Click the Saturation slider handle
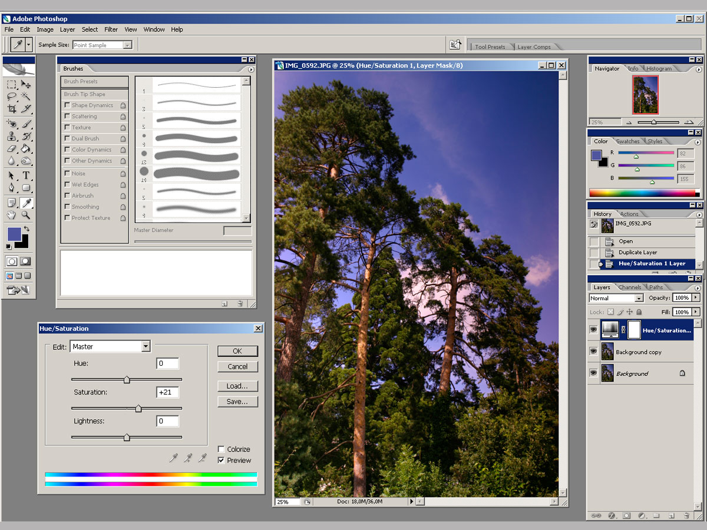Image resolution: width=707 pixels, height=530 pixels. pyautogui.click(x=138, y=409)
